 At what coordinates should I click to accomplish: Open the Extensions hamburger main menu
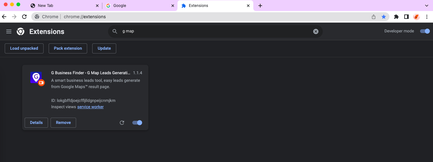coord(9,31)
